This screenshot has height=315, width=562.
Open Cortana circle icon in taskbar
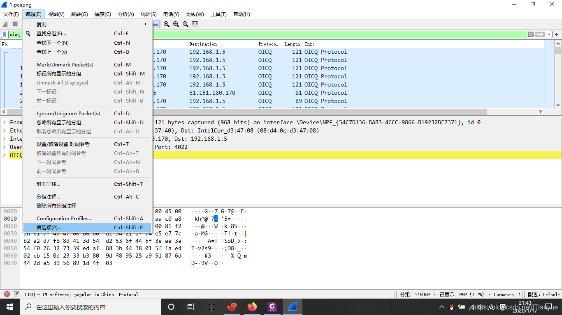point(171,307)
